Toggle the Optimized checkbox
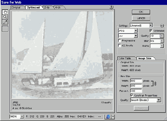This screenshot has height=121, width=167. (x=151, y=31)
